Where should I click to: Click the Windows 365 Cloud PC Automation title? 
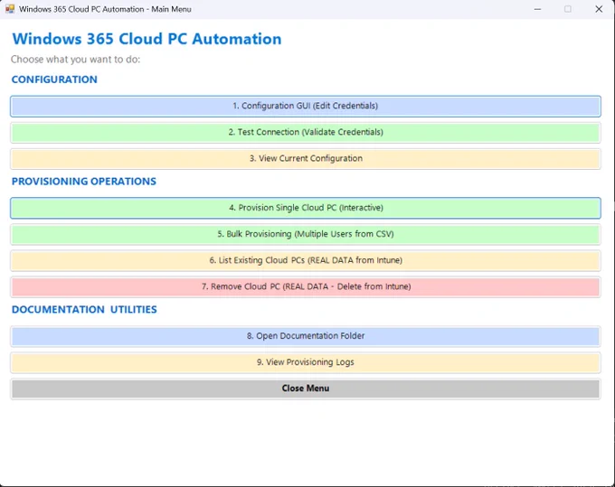pyautogui.click(x=147, y=39)
